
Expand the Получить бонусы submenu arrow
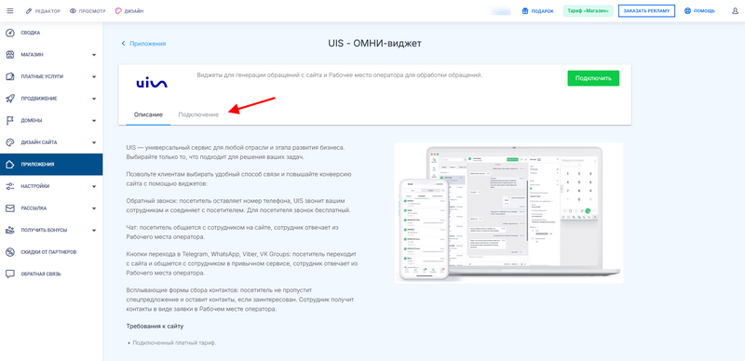pos(94,231)
